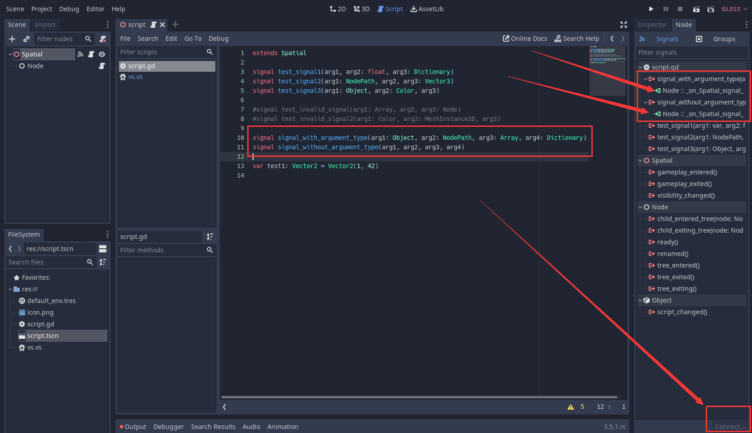Switch to 2D workspace

point(337,9)
